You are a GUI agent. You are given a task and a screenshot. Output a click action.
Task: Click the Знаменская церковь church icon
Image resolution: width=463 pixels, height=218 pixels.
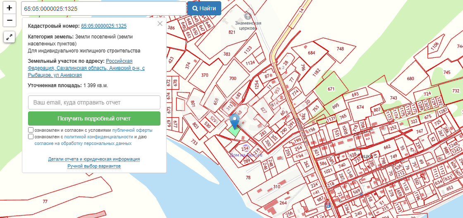click(248, 16)
